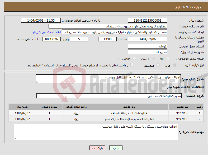The image size is (208, 155).
Task: Click the buyer organization name field
Action: click(108, 26)
